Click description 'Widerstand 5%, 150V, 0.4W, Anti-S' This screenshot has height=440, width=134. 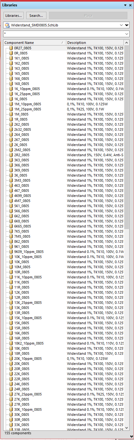[x=95, y=155]
